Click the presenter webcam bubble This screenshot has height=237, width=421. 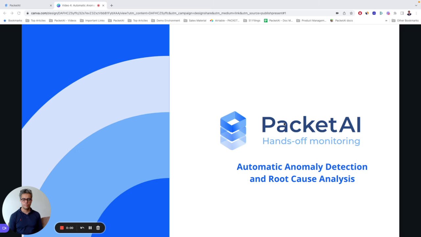click(x=26, y=211)
